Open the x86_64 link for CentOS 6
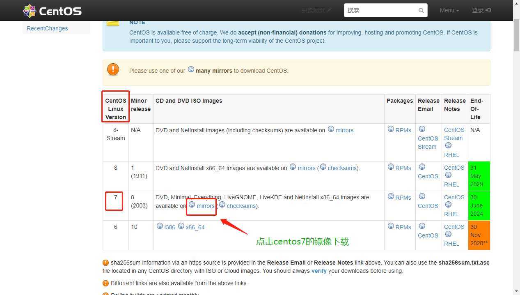 coord(195,227)
